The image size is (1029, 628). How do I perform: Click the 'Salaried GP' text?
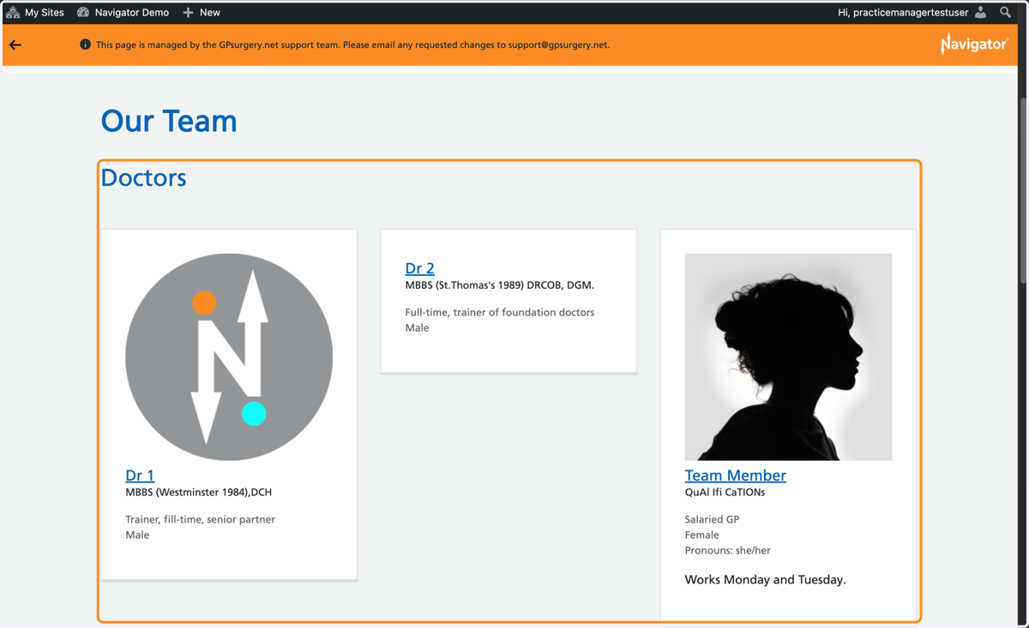(712, 519)
